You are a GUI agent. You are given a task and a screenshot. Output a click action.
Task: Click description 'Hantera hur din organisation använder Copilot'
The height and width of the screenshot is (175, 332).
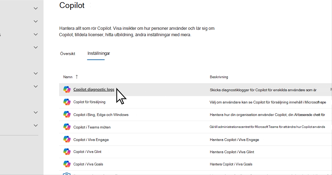pos(267,115)
